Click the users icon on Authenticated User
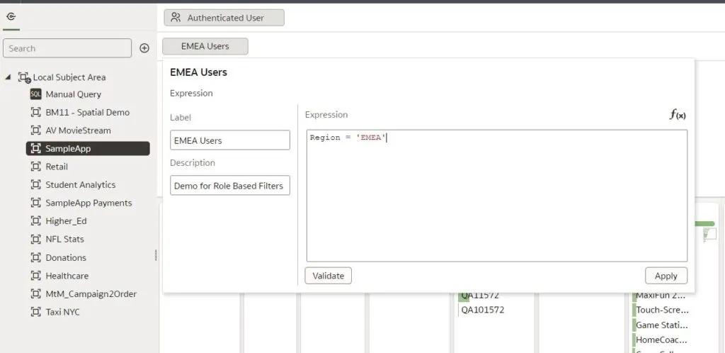The image size is (725, 353). pyautogui.click(x=176, y=18)
